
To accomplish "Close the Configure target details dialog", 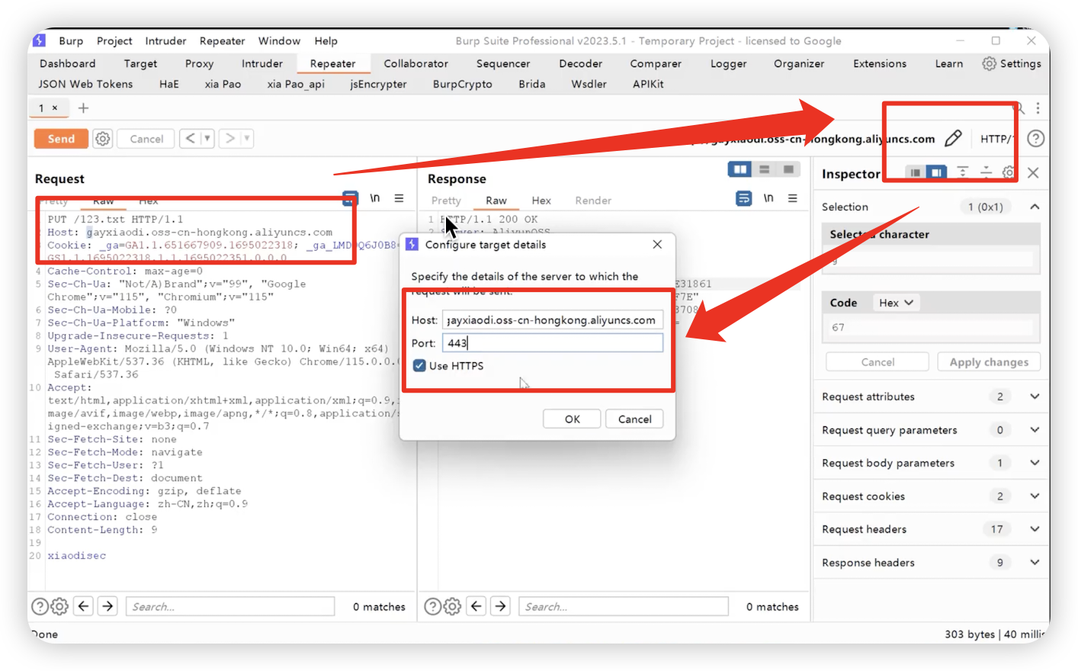I will (x=657, y=245).
